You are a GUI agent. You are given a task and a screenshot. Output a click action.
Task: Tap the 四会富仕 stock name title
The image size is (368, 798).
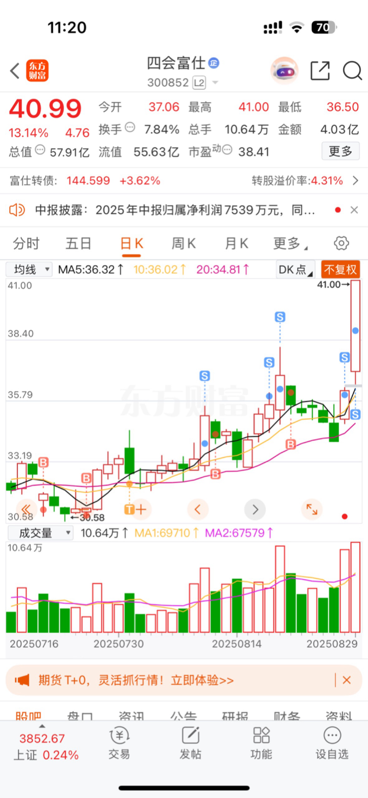tap(176, 63)
